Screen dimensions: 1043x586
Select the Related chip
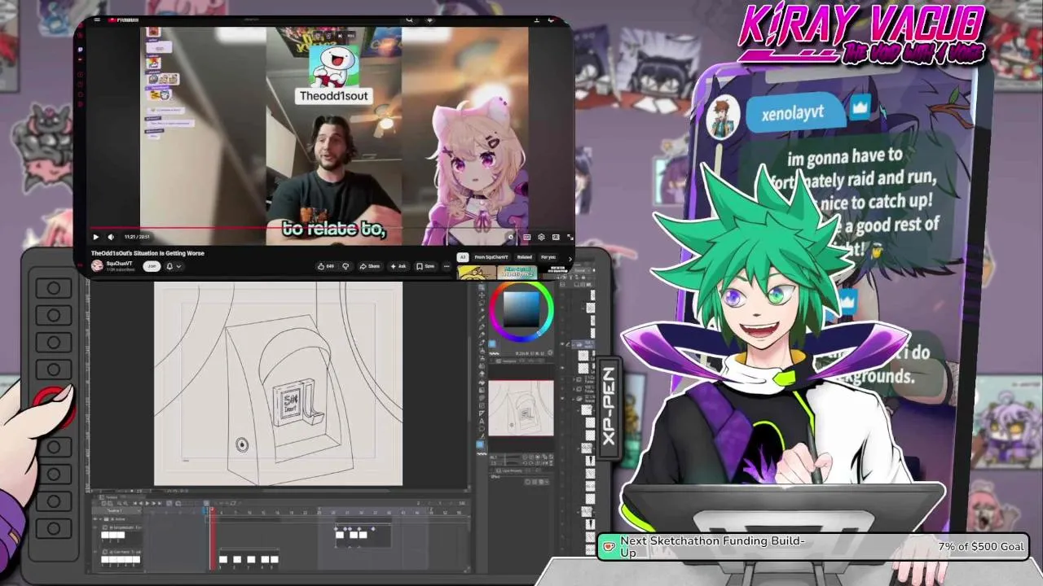[x=524, y=257]
